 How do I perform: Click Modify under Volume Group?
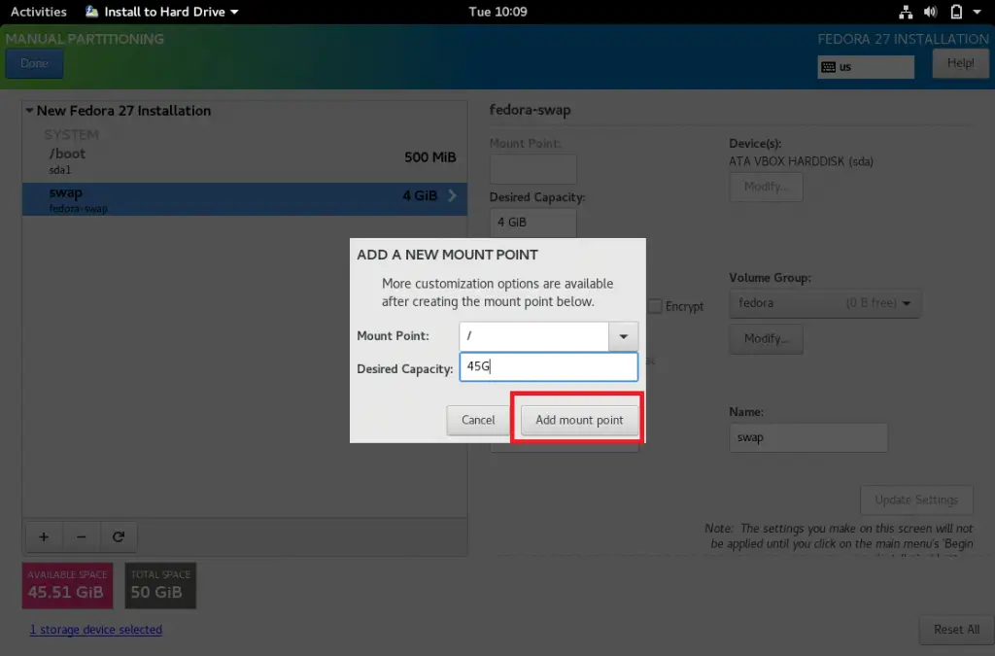click(766, 339)
